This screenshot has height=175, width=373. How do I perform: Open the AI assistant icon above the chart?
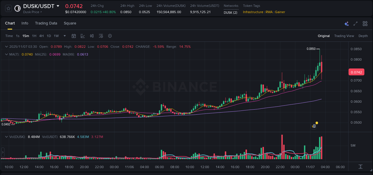(346, 23)
